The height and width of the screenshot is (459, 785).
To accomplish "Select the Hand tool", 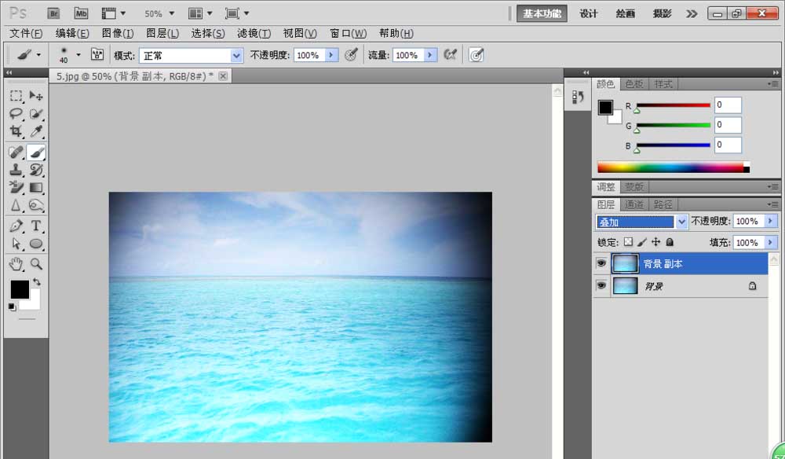I will tap(16, 263).
